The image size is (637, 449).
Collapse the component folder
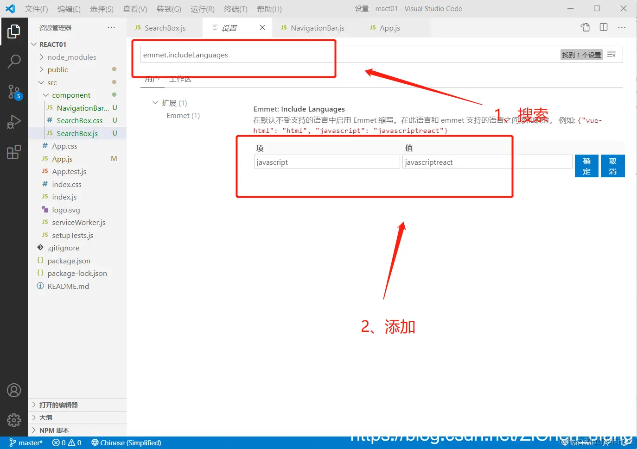pyautogui.click(x=77, y=95)
